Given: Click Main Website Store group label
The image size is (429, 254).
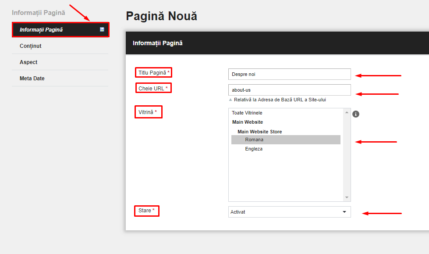Looking at the screenshot, I should [260, 132].
